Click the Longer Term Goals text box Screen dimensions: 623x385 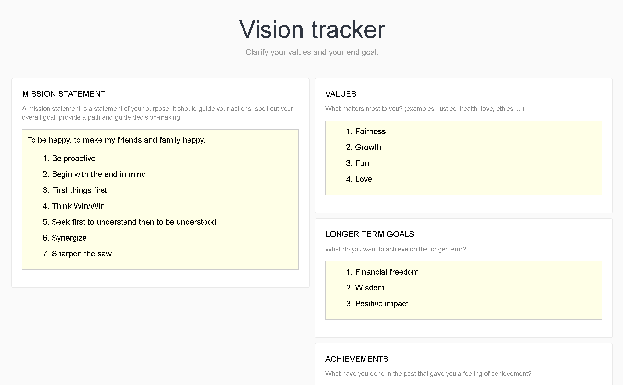(x=464, y=290)
